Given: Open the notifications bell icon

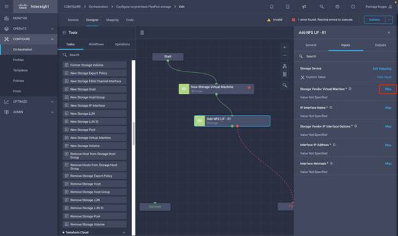Looking at the screenshot, I should pos(272,7).
